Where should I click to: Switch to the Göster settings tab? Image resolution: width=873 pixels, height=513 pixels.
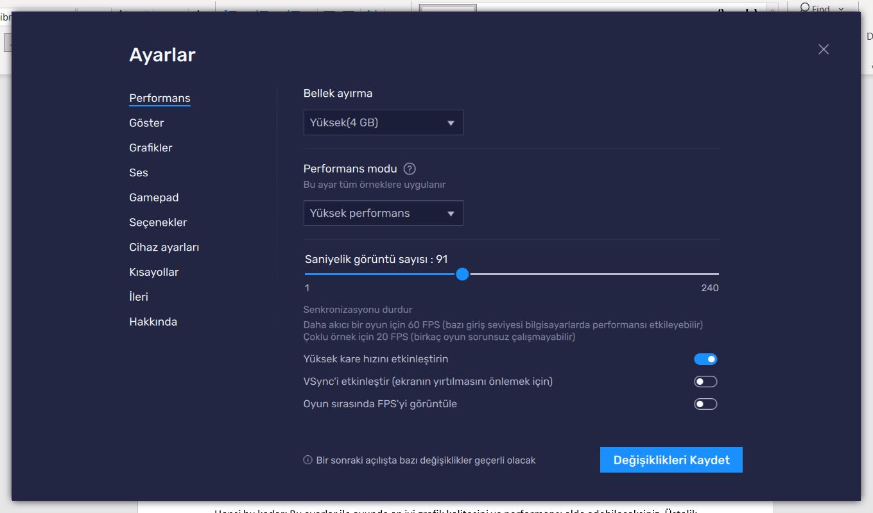[146, 123]
